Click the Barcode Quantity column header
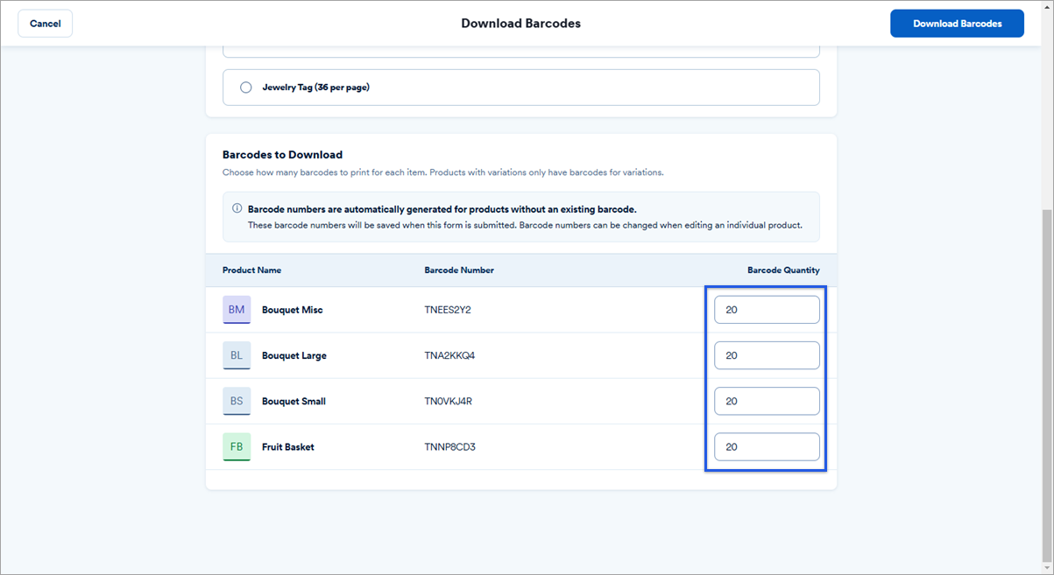This screenshot has width=1054, height=575. pyautogui.click(x=783, y=270)
